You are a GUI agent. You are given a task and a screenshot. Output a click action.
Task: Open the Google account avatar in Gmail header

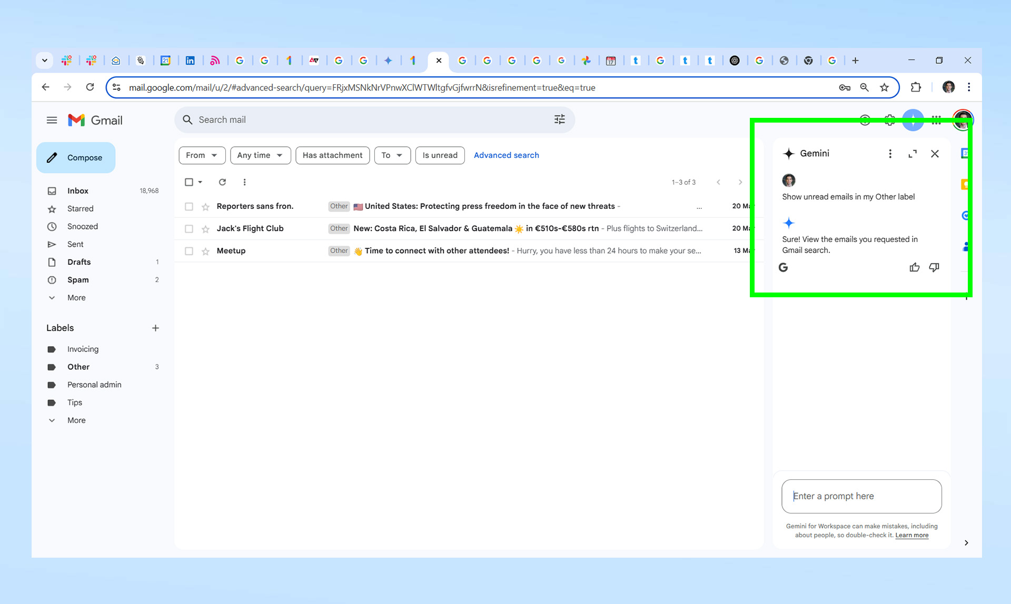pyautogui.click(x=963, y=120)
